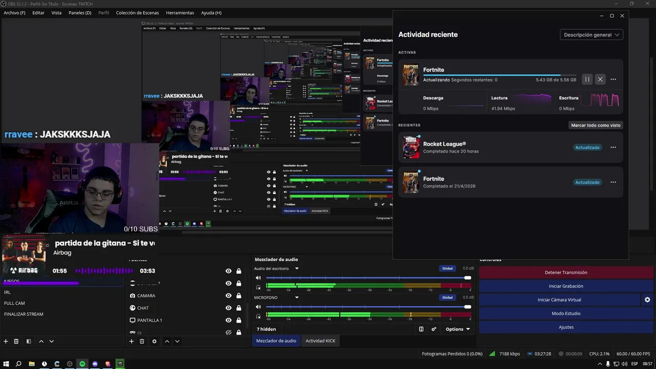Mute MICROFONO speaker icon

point(258,307)
